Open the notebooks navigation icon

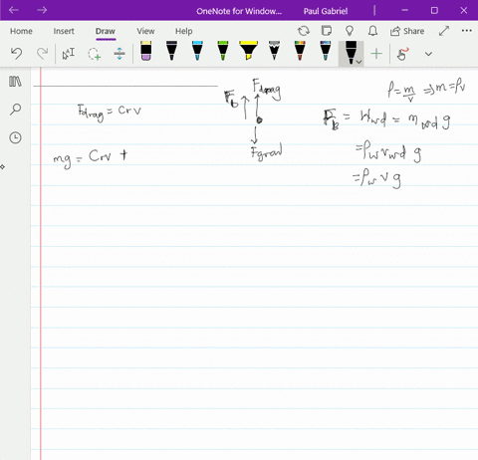tap(15, 82)
